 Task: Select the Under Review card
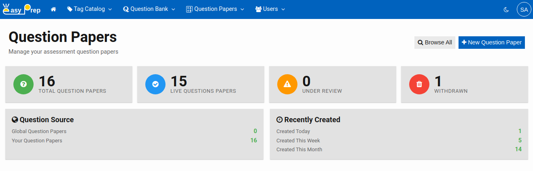(333, 84)
